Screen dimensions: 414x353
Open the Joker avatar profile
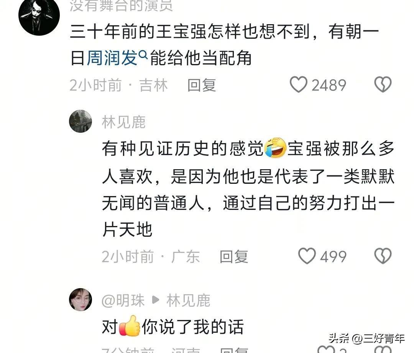pyautogui.click(x=39, y=15)
